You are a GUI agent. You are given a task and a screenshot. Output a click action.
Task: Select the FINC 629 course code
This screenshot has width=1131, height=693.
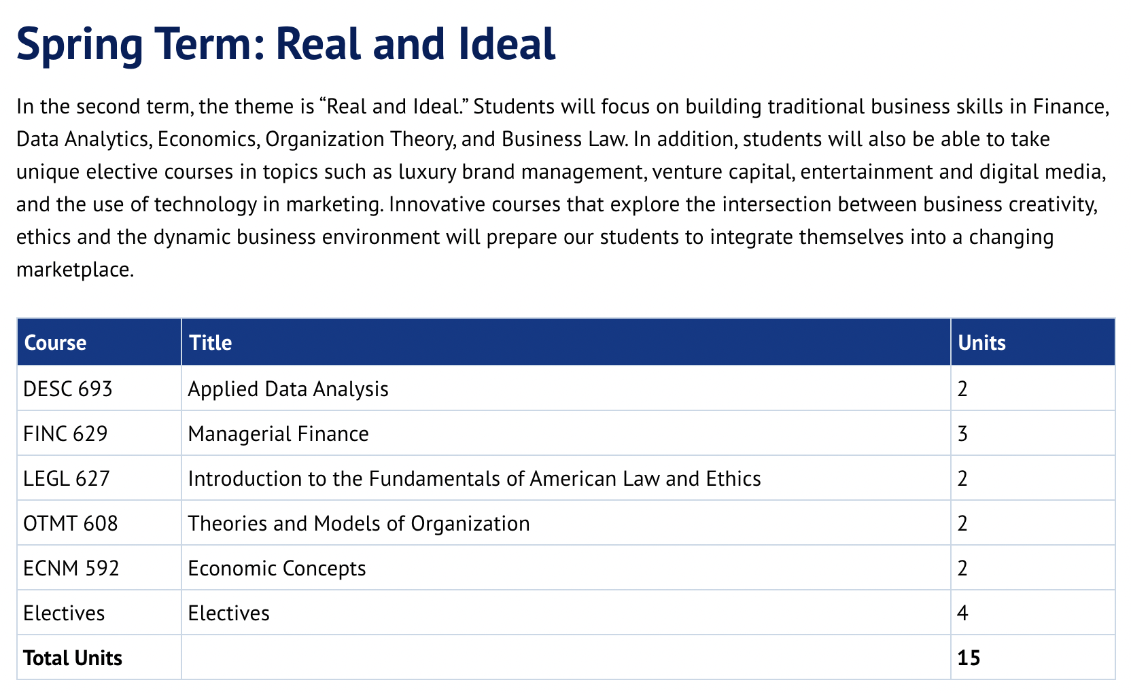[x=65, y=433]
